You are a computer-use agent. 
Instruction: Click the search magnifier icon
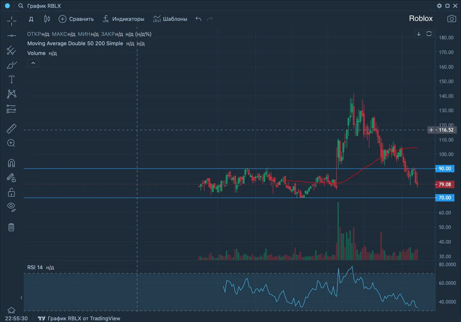click(21, 6)
